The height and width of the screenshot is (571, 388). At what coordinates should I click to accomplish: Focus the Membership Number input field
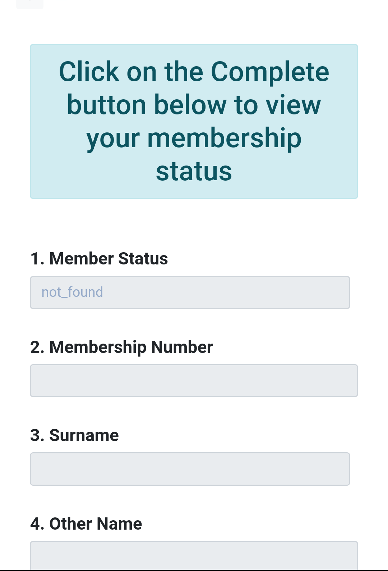pyautogui.click(x=194, y=381)
